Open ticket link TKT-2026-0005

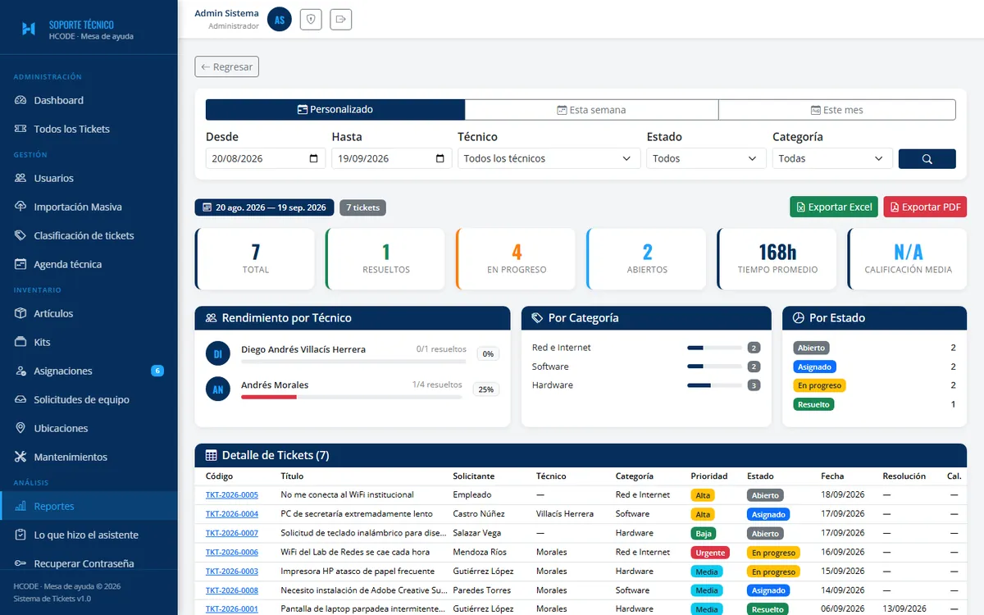pos(232,495)
